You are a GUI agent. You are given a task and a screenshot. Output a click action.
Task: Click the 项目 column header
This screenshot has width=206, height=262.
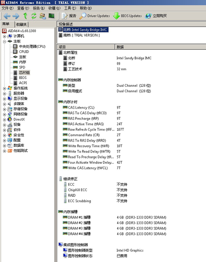86,47
